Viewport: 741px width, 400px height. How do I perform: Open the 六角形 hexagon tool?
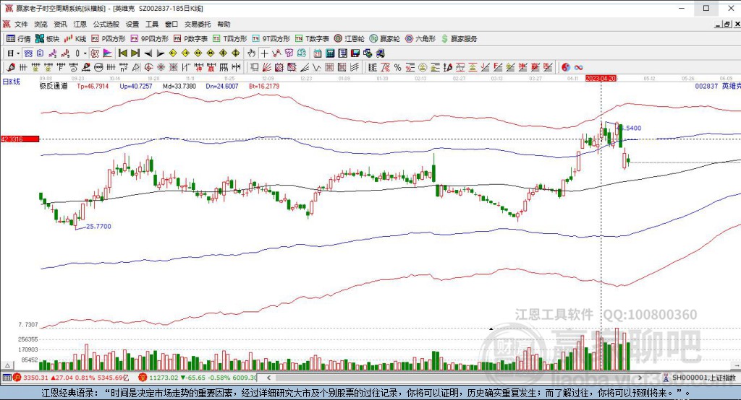[420, 38]
